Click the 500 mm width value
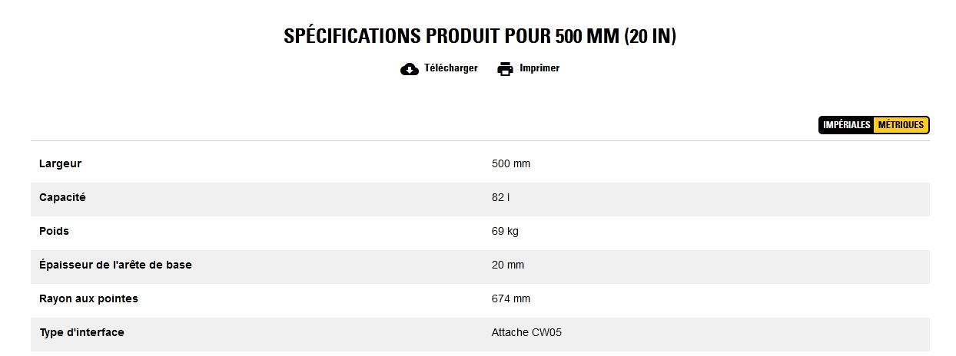 click(x=511, y=163)
